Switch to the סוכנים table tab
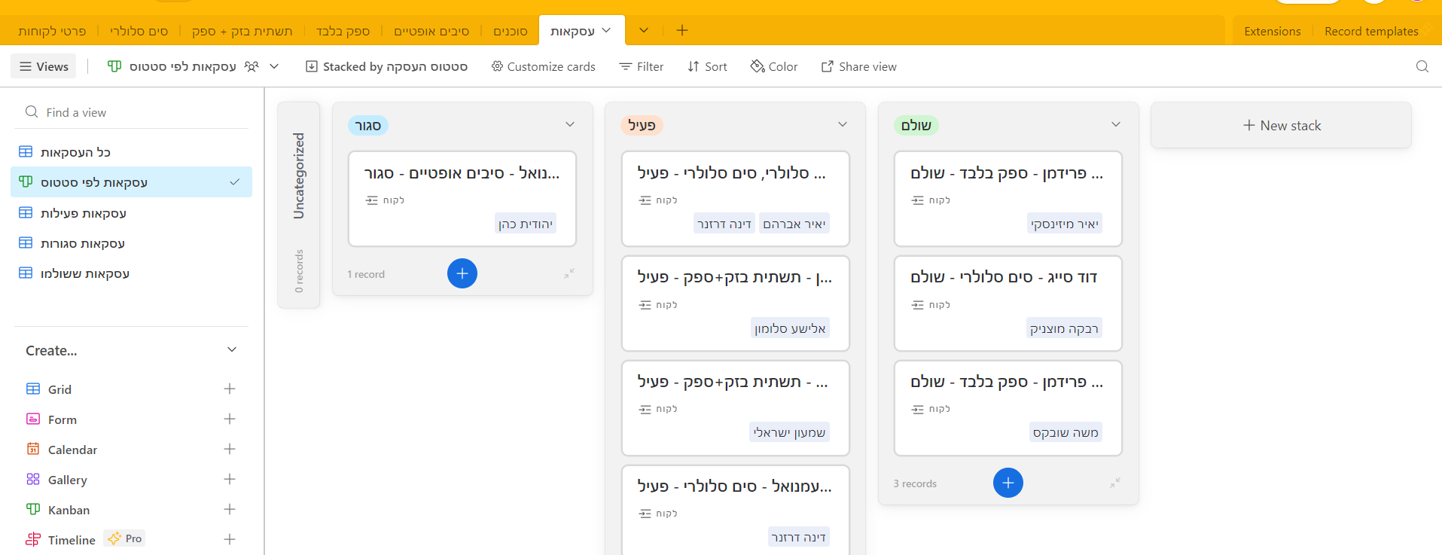 [511, 31]
